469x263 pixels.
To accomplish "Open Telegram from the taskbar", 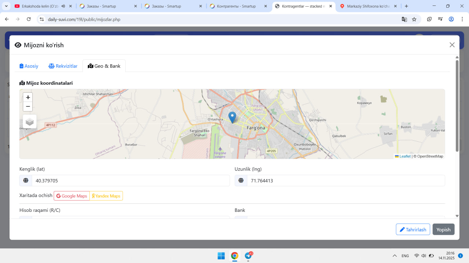I will tap(248, 256).
